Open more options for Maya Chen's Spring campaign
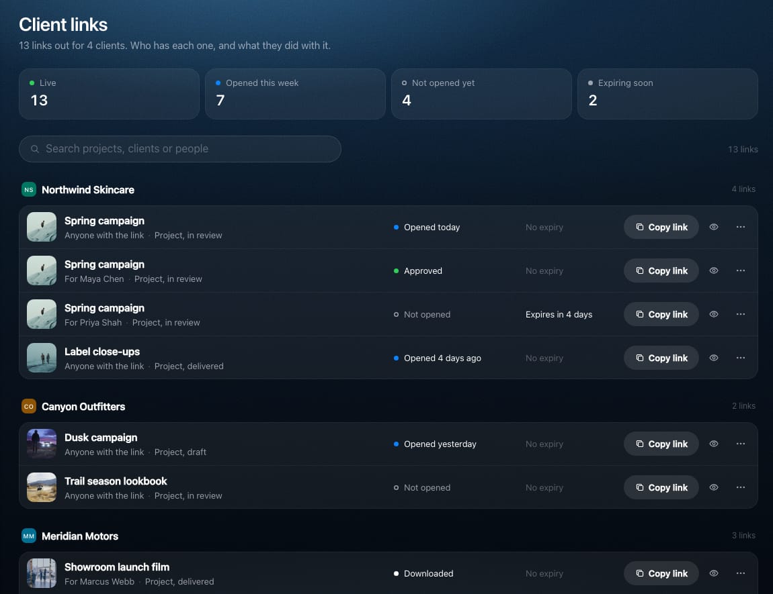 pyautogui.click(x=741, y=270)
